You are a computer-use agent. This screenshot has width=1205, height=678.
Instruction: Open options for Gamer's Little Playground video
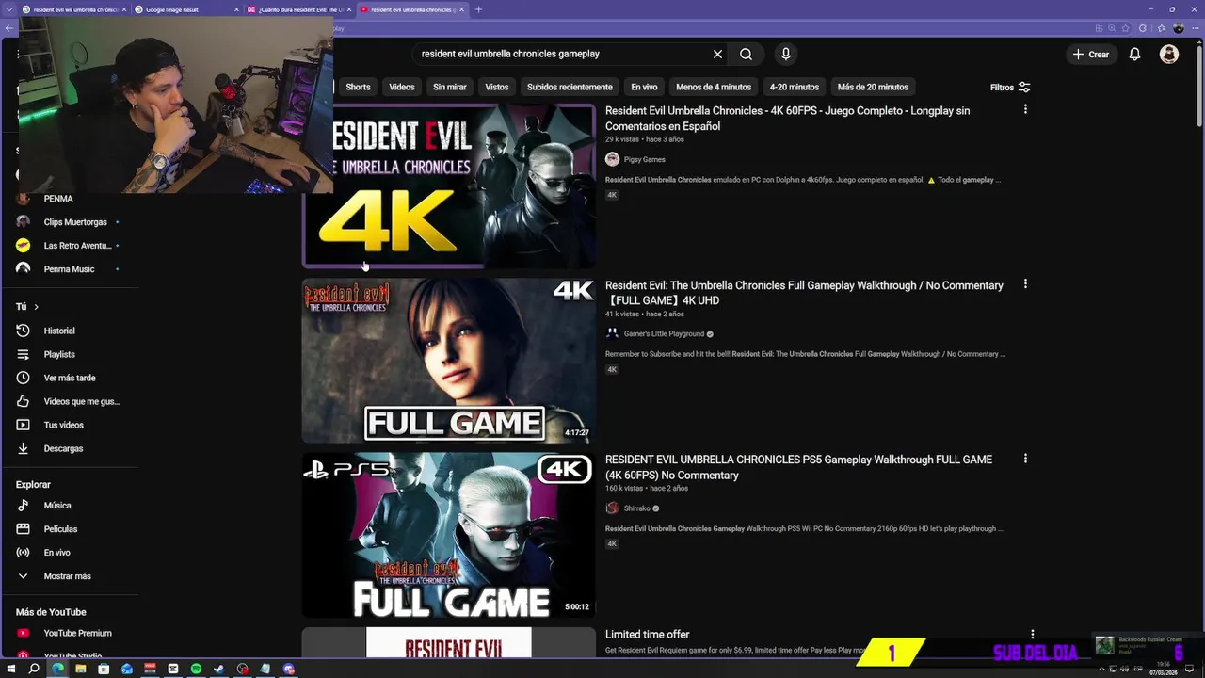[x=1025, y=283]
